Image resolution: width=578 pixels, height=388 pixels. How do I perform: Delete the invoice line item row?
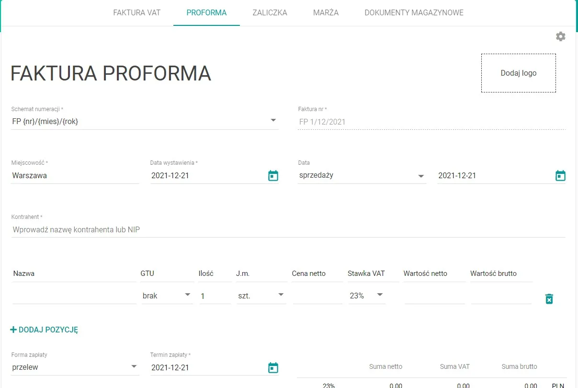[549, 298]
